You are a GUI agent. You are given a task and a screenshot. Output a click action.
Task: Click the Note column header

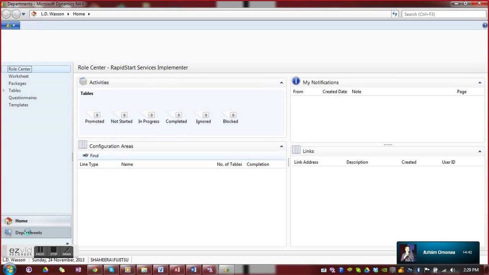(x=356, y=92)
